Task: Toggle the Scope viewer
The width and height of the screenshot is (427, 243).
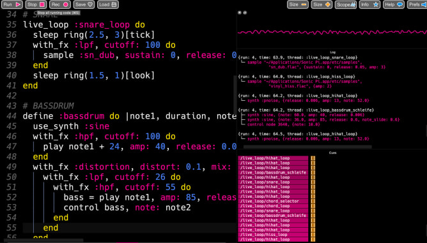Action: tap(346, 4)
